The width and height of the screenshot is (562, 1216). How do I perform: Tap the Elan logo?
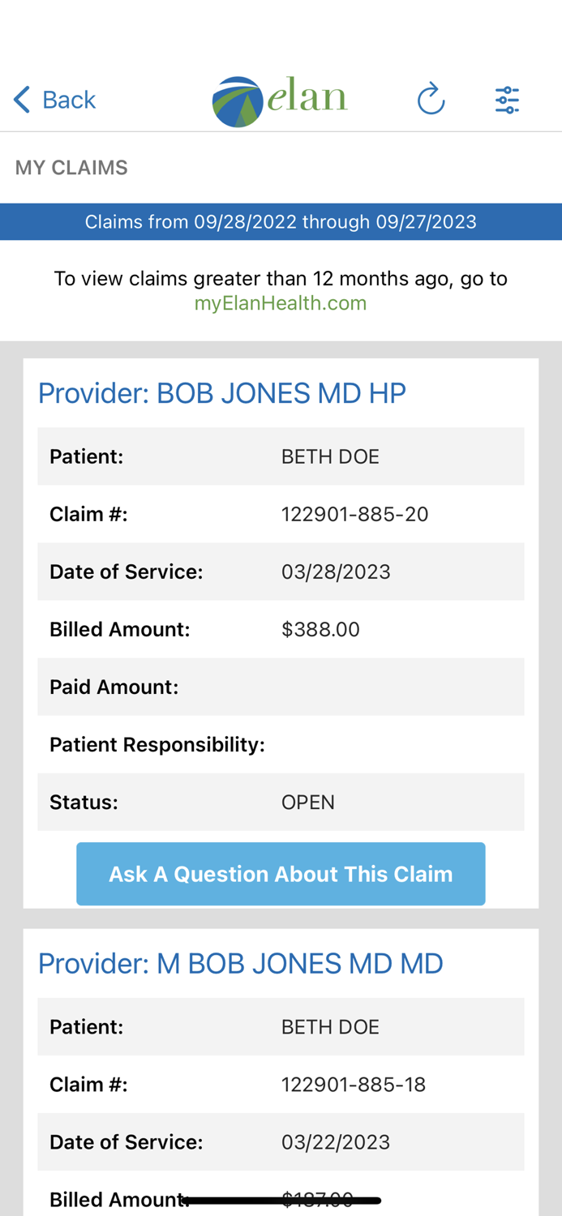pos(280,99)
